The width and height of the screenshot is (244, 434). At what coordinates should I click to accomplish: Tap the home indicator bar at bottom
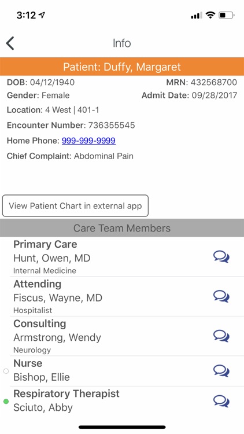[122, 427]
